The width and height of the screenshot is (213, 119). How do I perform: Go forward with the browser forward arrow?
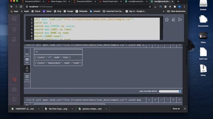[x=16, y=7]
